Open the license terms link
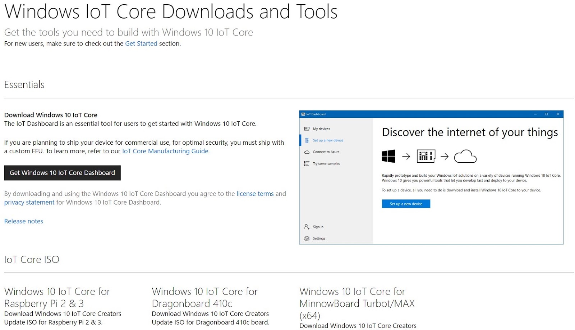 255,194
